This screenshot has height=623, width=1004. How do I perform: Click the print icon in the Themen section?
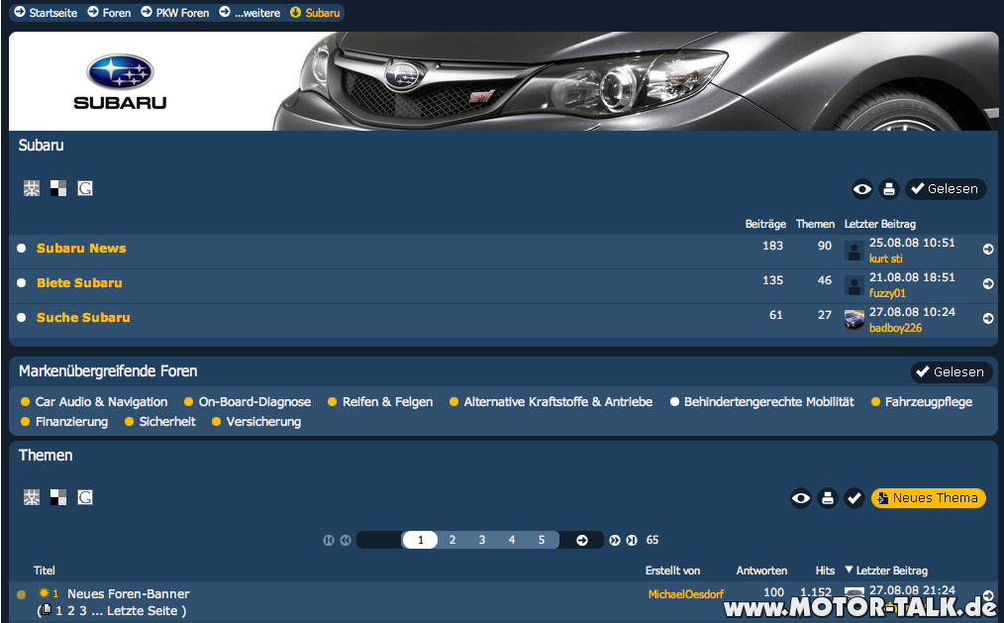(x=828, y=498)
